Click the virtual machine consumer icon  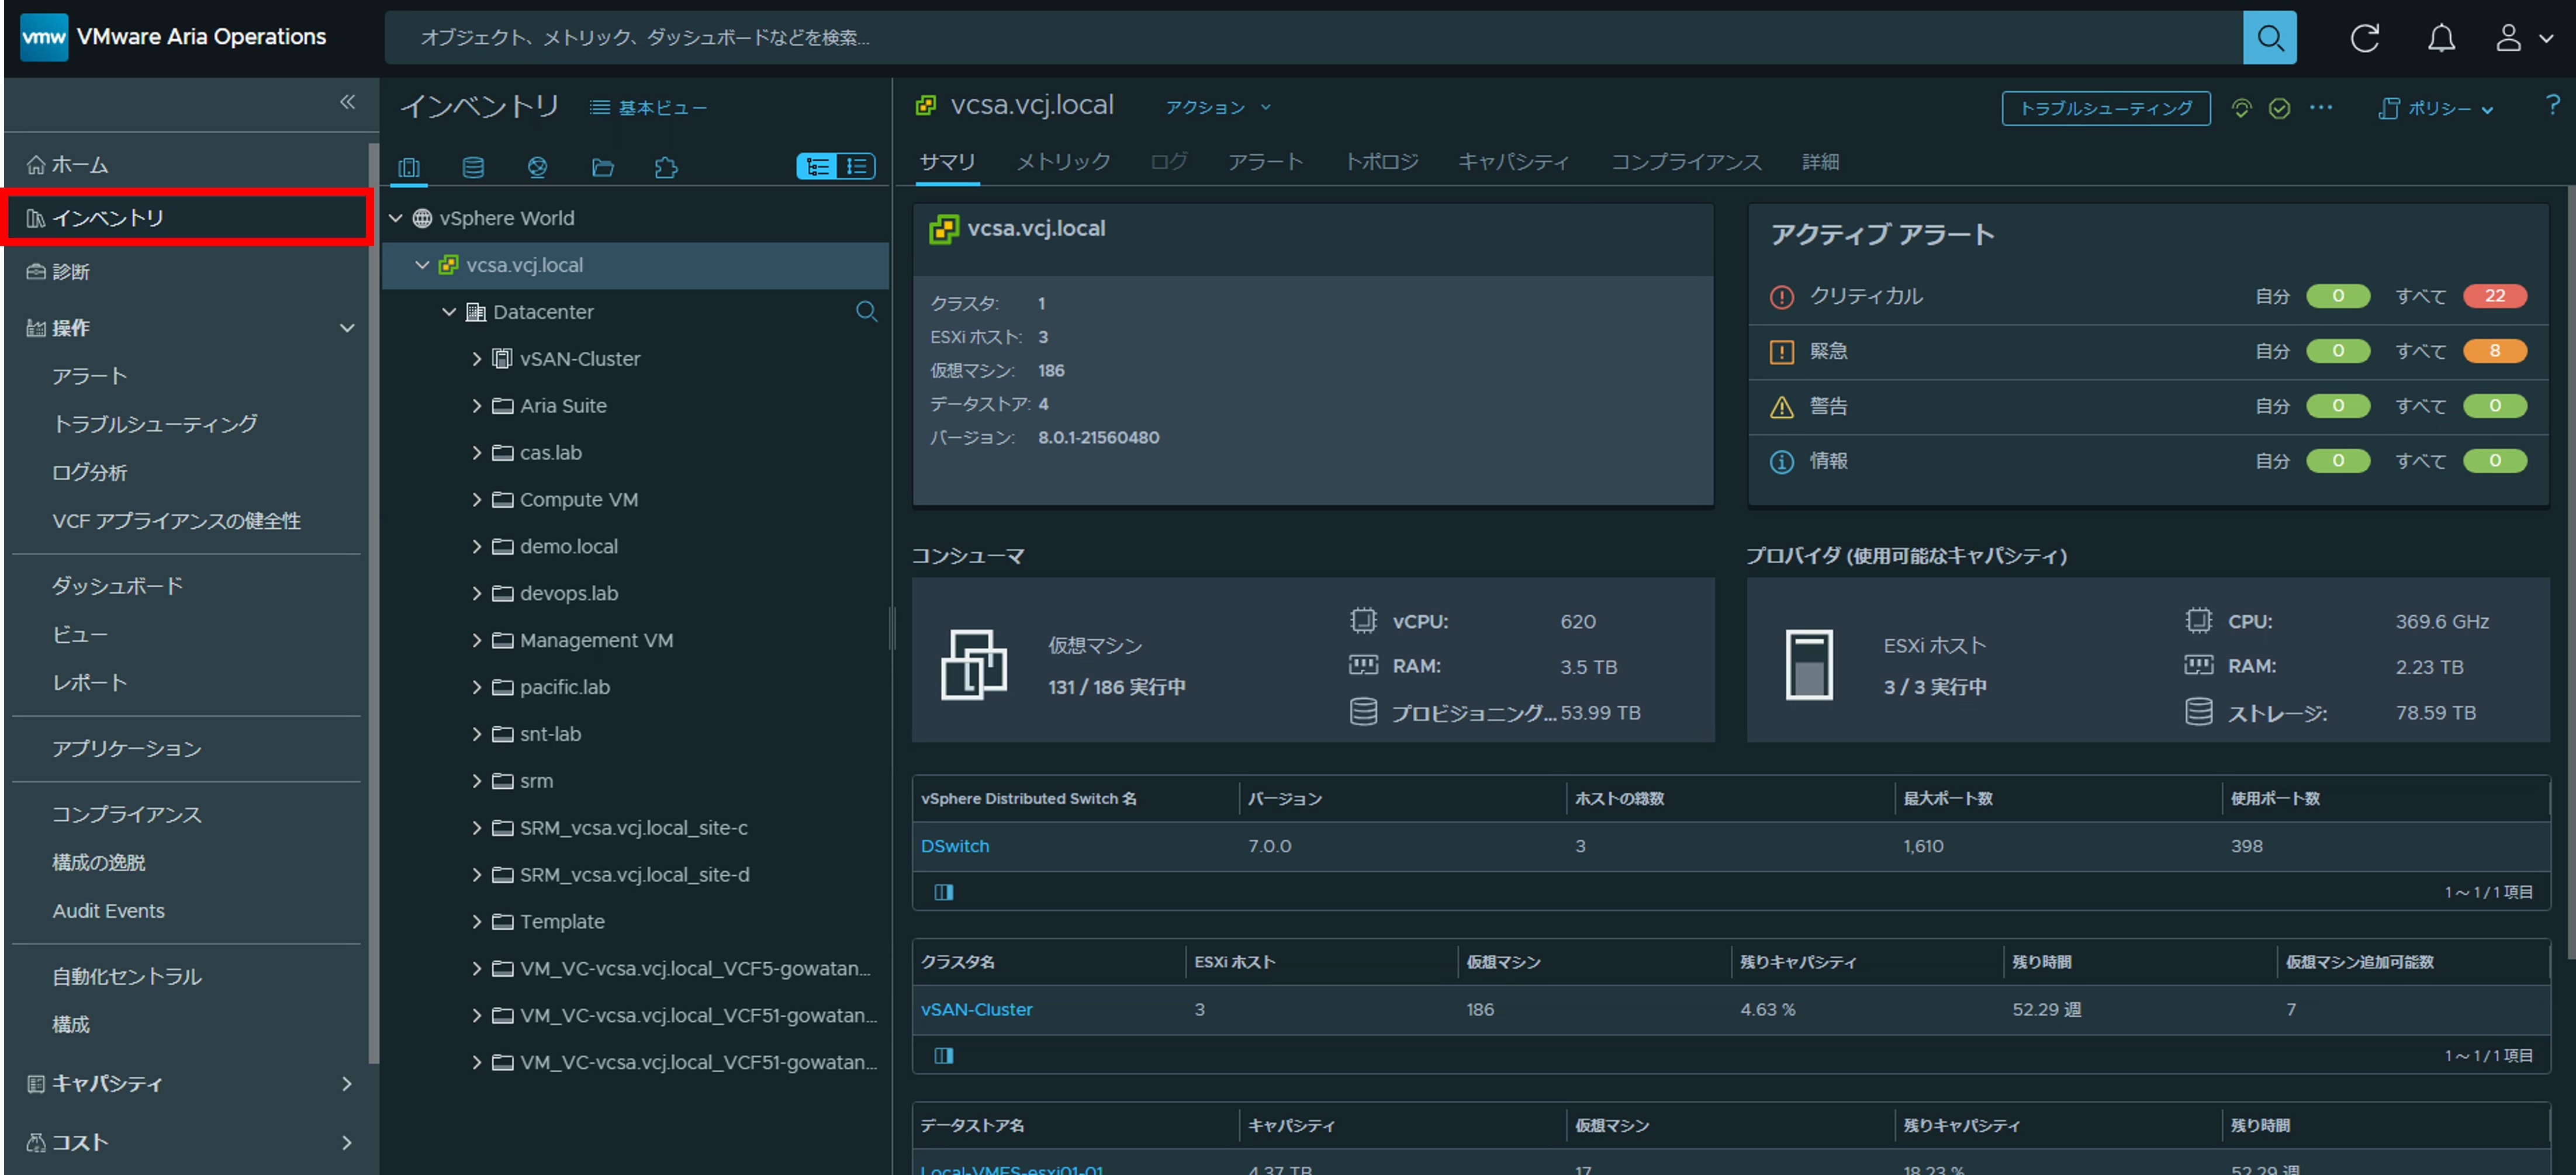[973, 664]
